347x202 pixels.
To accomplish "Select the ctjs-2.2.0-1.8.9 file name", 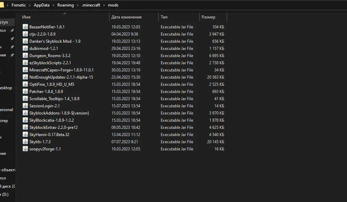I will tap(42, 34).
